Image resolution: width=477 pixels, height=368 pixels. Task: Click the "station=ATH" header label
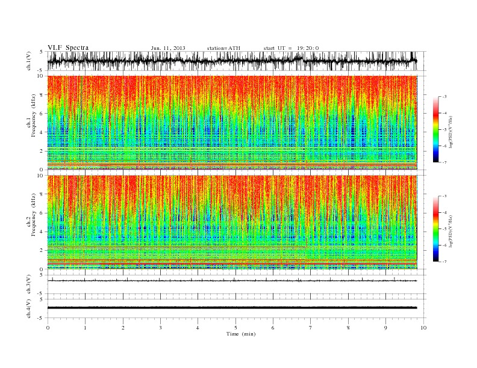tap(223, 48)
